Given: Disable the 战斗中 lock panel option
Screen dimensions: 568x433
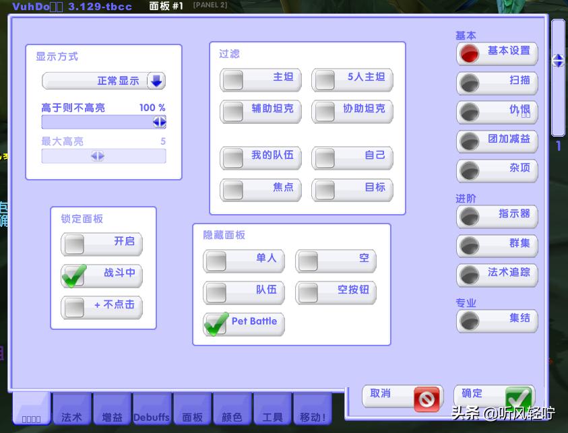Looking at the screenshot, I should 73,275.
